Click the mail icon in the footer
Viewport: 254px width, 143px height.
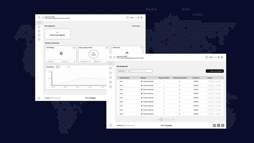(223, 125)
